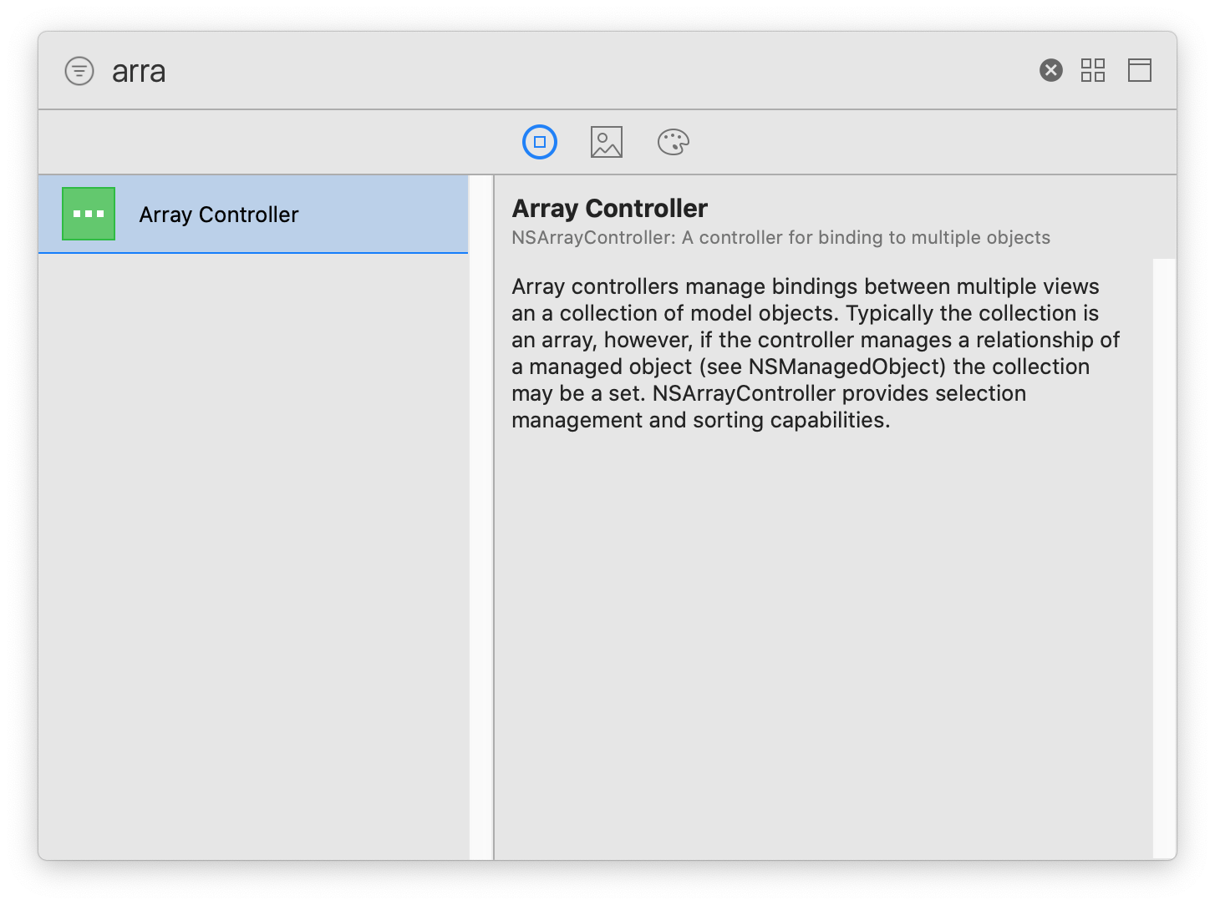Screen dimensions: 1215x905
Task: Toggle the details pane layout icon
Action: pyautogui.click(x=1140, y=70)
